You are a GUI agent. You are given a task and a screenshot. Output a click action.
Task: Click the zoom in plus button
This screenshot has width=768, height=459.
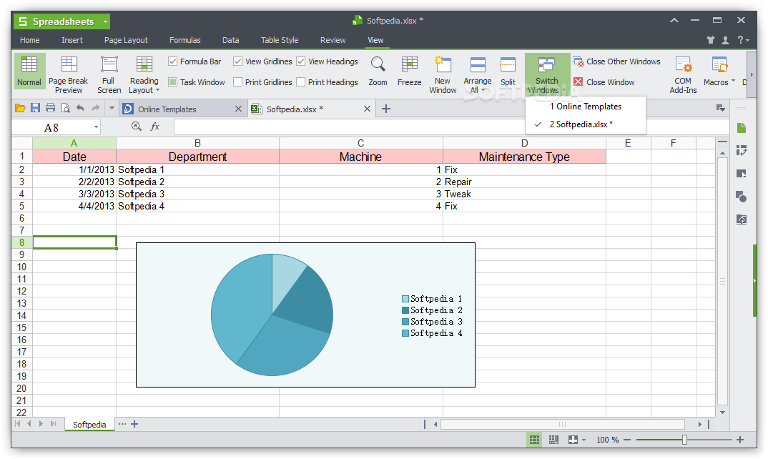[x=740, y=440]
